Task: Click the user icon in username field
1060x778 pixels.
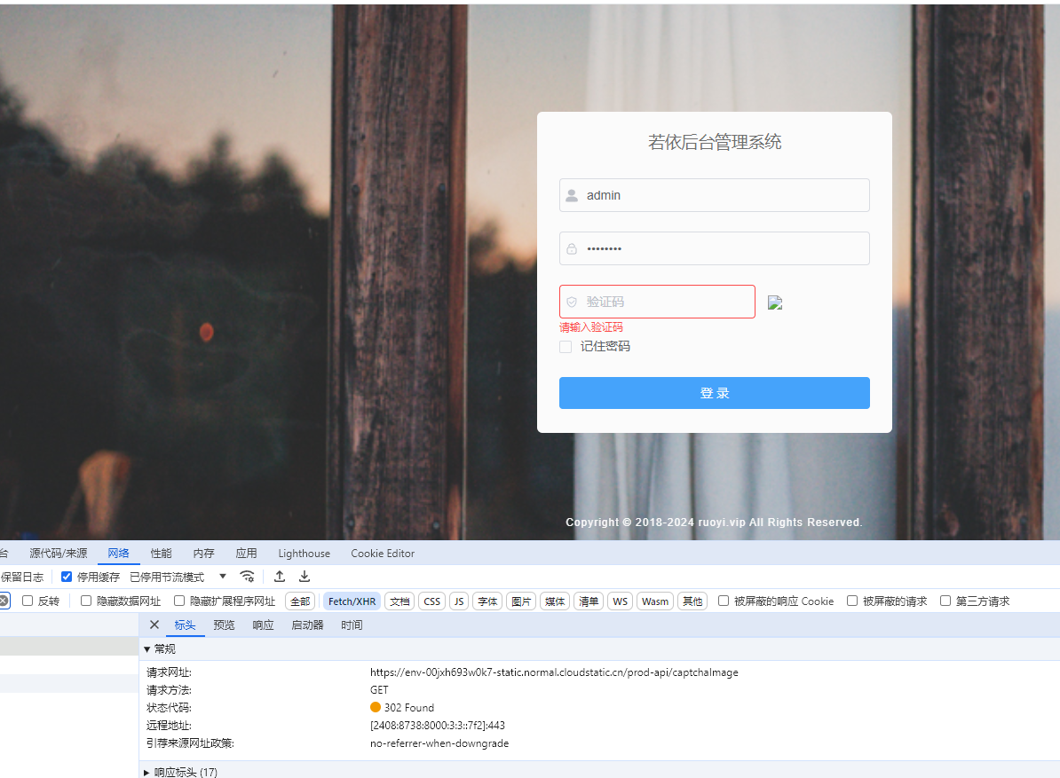Action: point(572,195)
